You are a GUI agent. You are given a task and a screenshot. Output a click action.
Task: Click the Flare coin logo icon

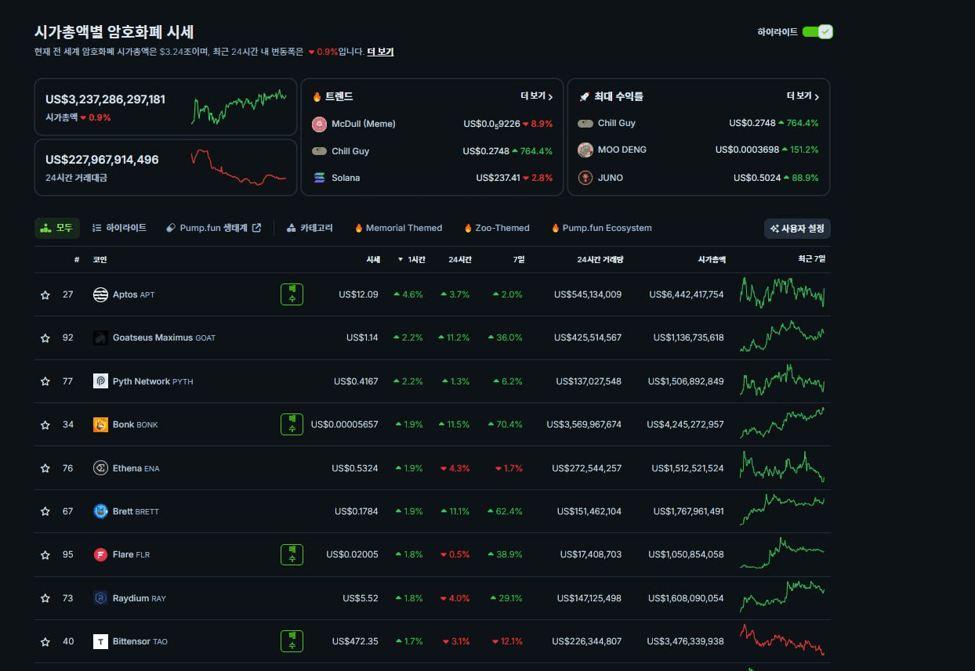click(100, 554)
